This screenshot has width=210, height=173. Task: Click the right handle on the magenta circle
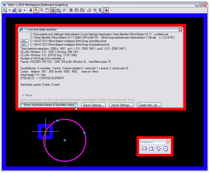(84, 133)
